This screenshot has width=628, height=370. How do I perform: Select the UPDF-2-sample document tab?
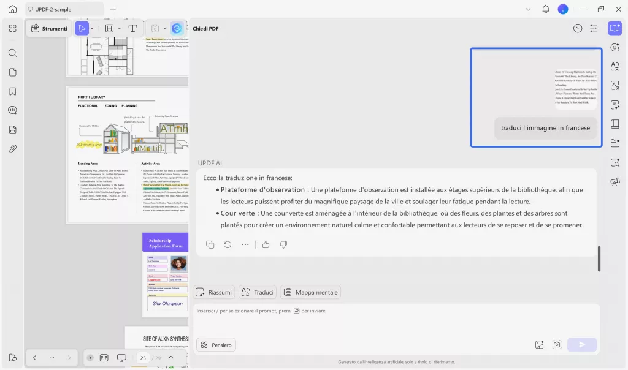click(x=64, y=9)
